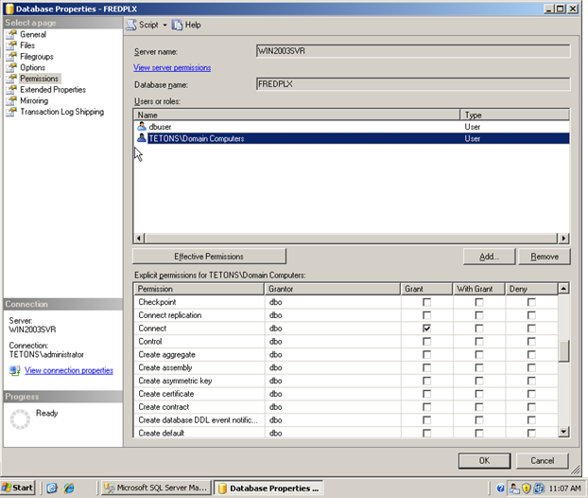Follow the View connection properties link
Screen dimensions: 588x498
69,371
